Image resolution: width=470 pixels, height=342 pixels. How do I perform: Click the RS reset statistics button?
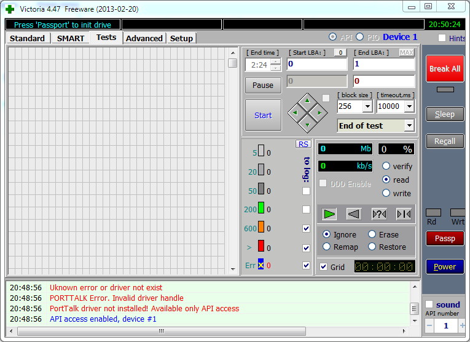coord(303,145)
